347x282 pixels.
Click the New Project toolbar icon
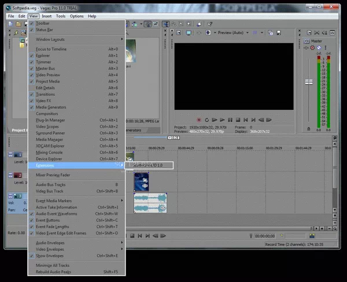[x=10, y=24]
